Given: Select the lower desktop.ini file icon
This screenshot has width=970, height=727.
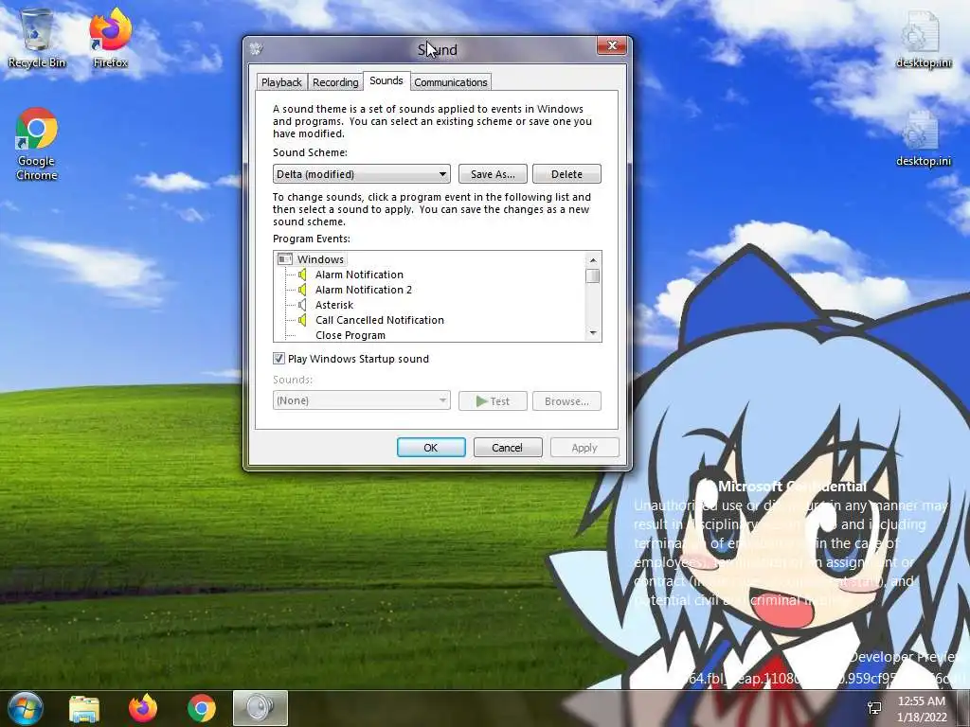Looking at the screenshot, I should click(923, 138).
